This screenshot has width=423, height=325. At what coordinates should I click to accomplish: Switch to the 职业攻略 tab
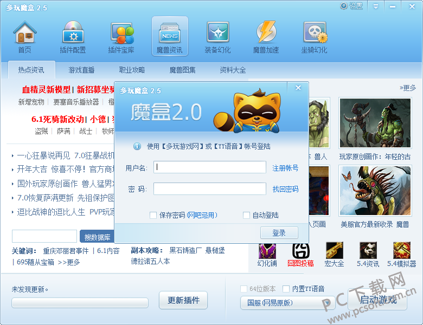click(x=132, y=70)
